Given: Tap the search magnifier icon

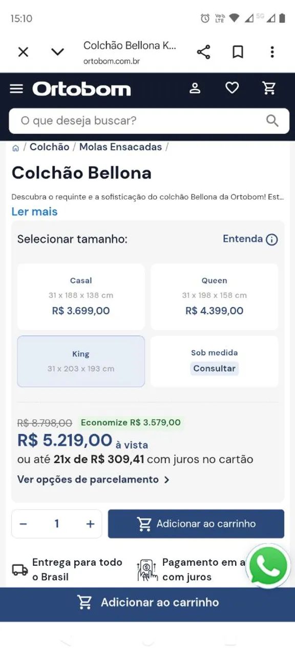Looking at the screenshot, I should point(272,121).
